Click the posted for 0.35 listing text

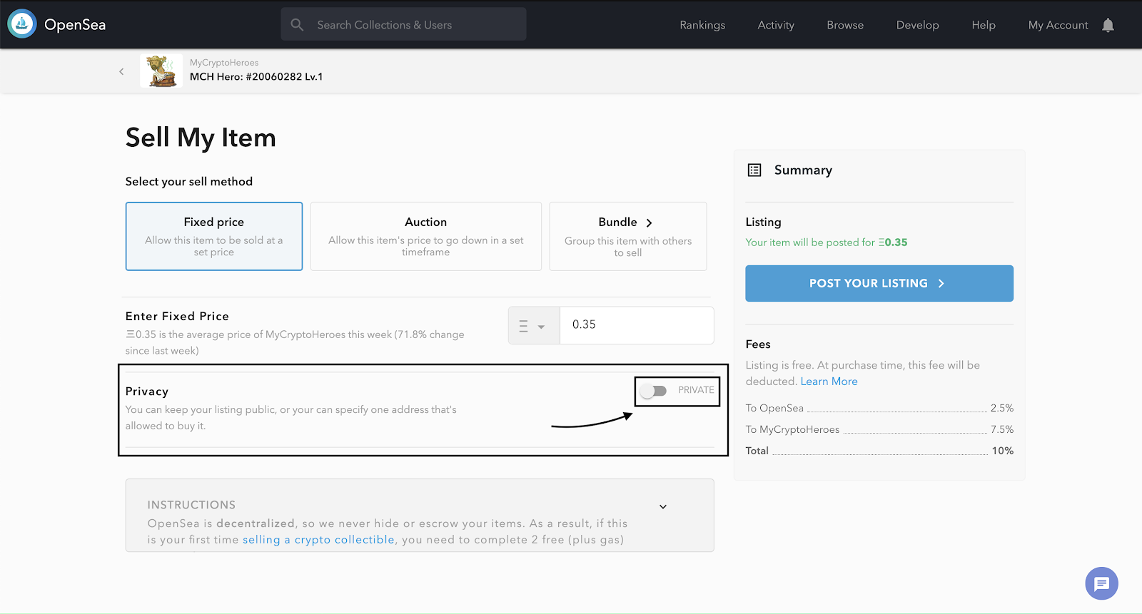coord(827,242)
